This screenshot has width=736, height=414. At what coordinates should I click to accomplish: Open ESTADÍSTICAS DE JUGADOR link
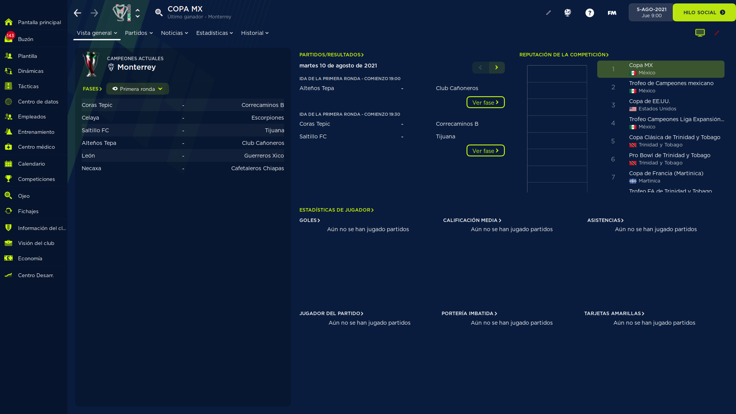337,210
